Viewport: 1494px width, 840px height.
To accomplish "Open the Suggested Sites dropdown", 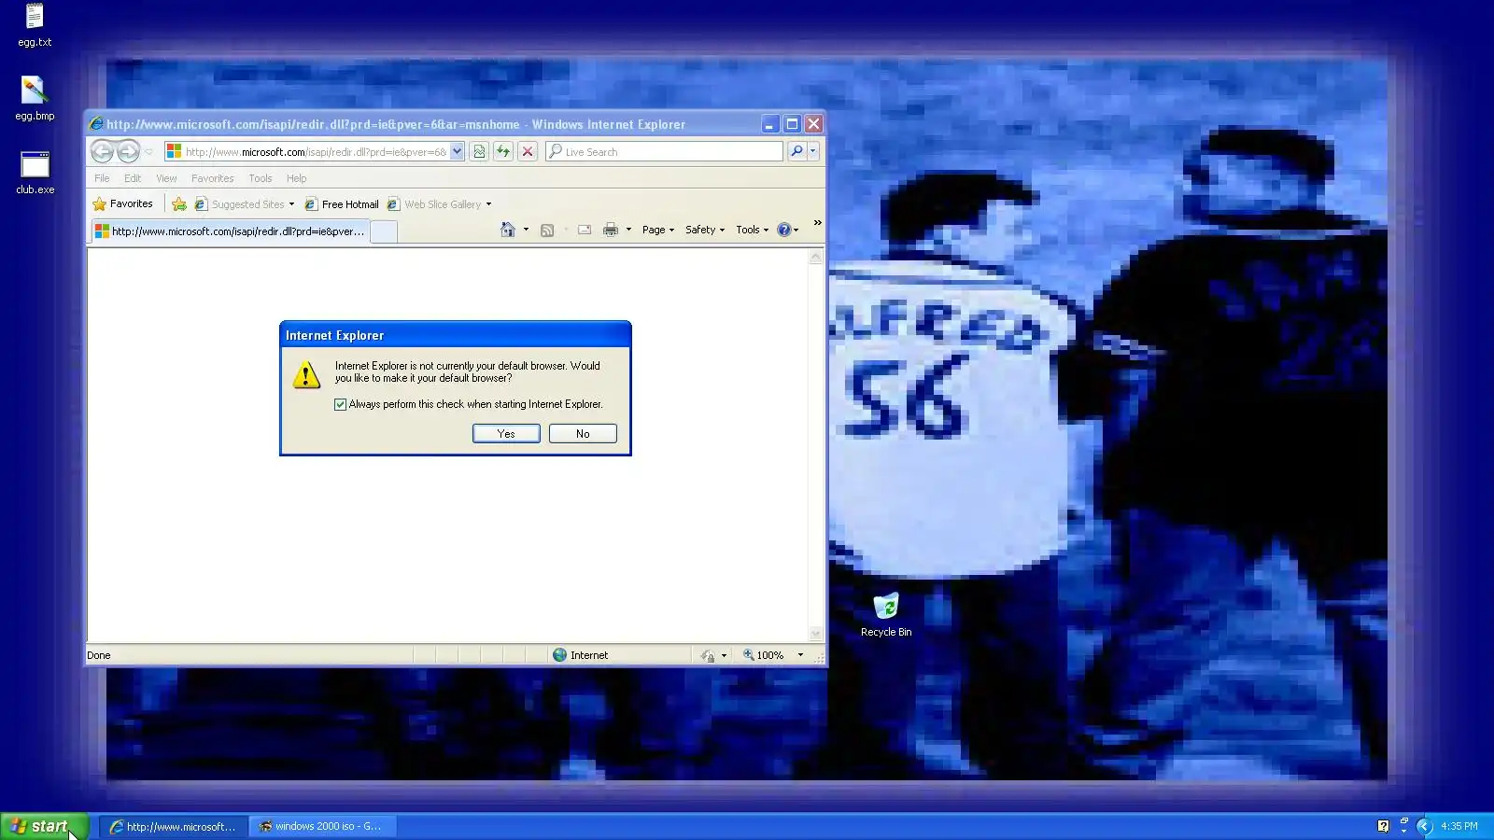I will [245, 204].
